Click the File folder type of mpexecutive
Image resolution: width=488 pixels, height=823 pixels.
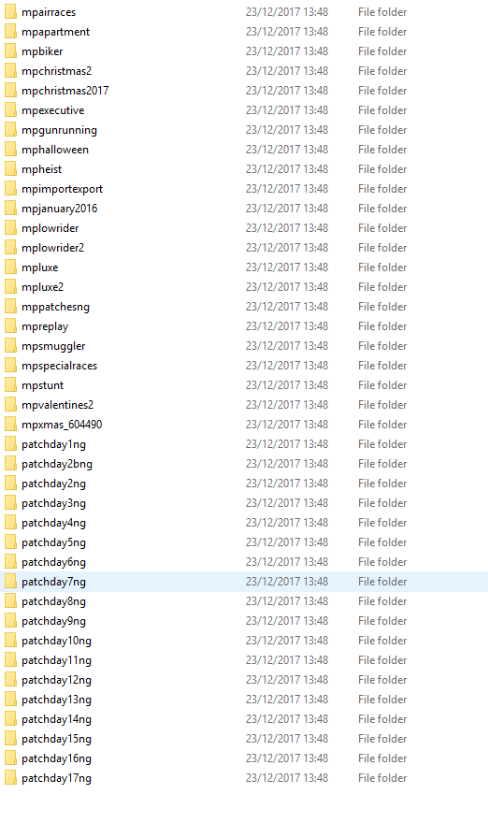click(x=382, y=110)
